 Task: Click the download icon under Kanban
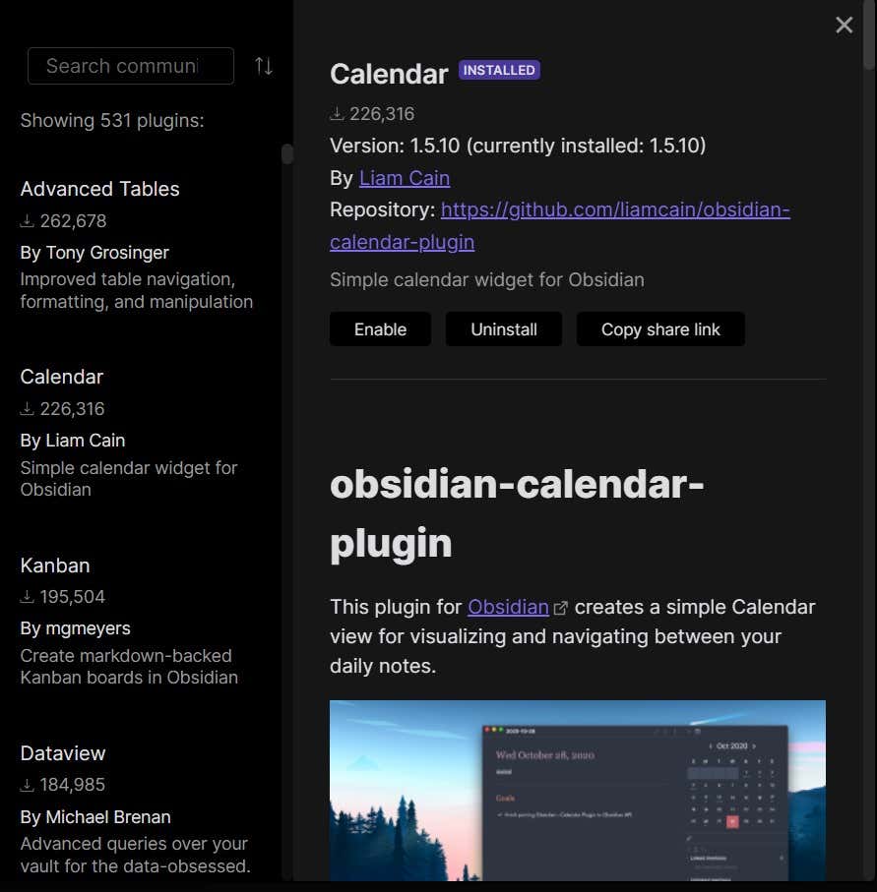(x=28, y=597)
